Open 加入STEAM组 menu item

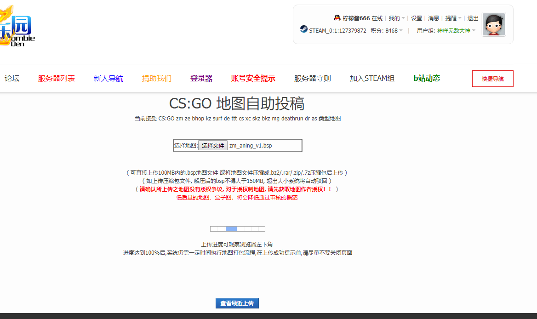372,79
